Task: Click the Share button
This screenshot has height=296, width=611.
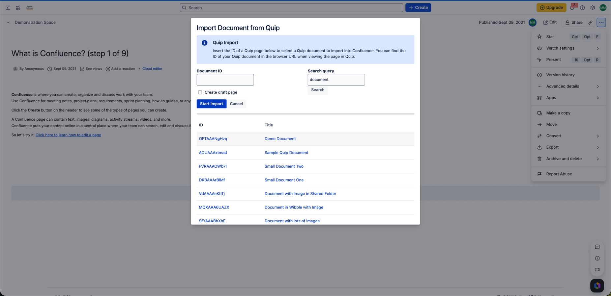Action: [574, 22]
